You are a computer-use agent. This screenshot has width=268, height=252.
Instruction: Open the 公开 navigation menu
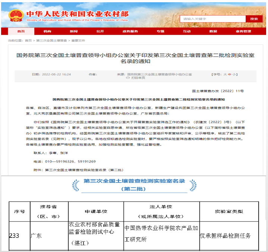click(100, 31)
